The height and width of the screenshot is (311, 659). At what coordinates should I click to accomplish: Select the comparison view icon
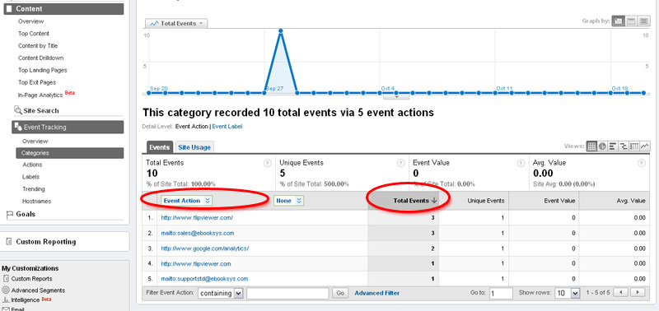(x=624, y=146)
